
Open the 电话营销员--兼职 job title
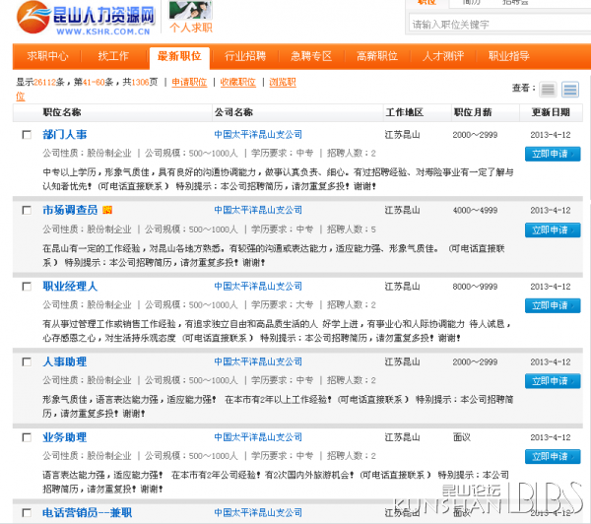[x=87, y=513]
